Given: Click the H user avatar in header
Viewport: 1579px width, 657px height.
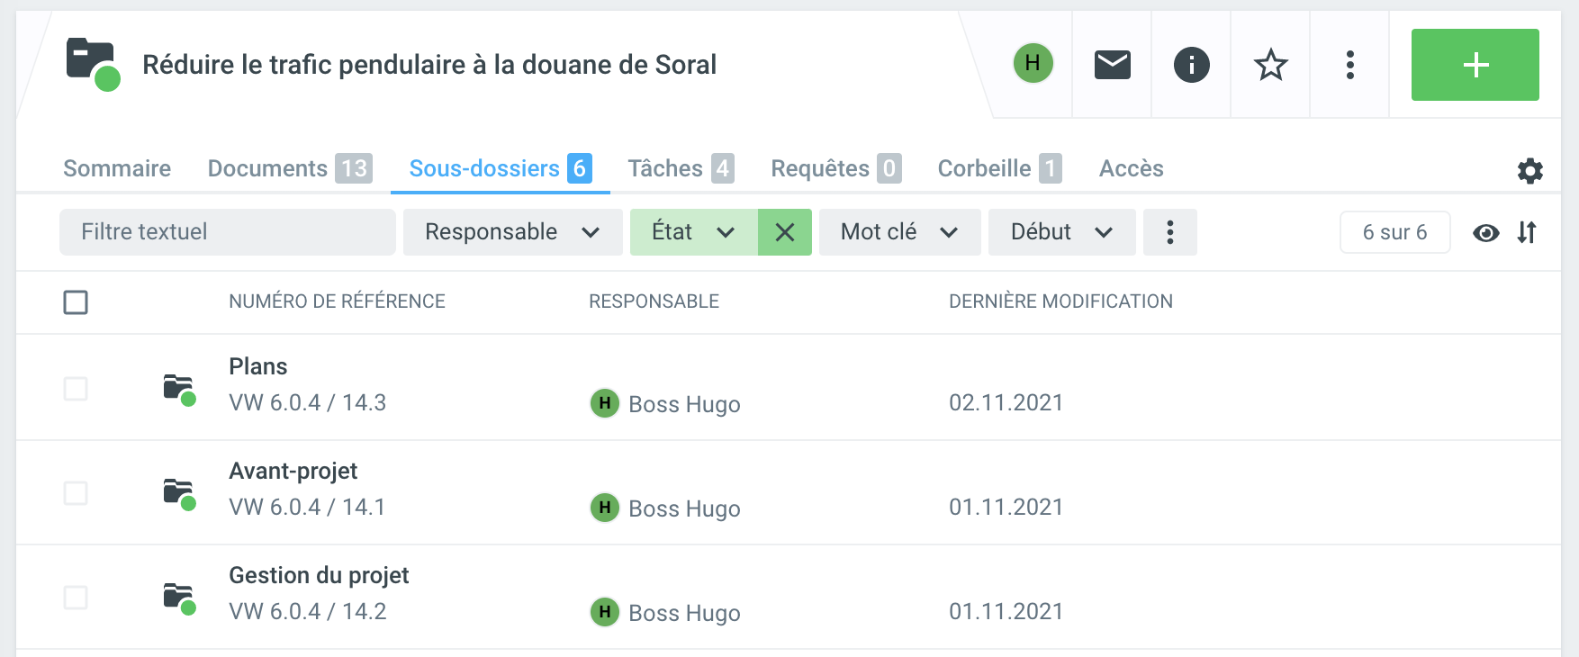Looking at the screenshot, I should (1033, 64).
